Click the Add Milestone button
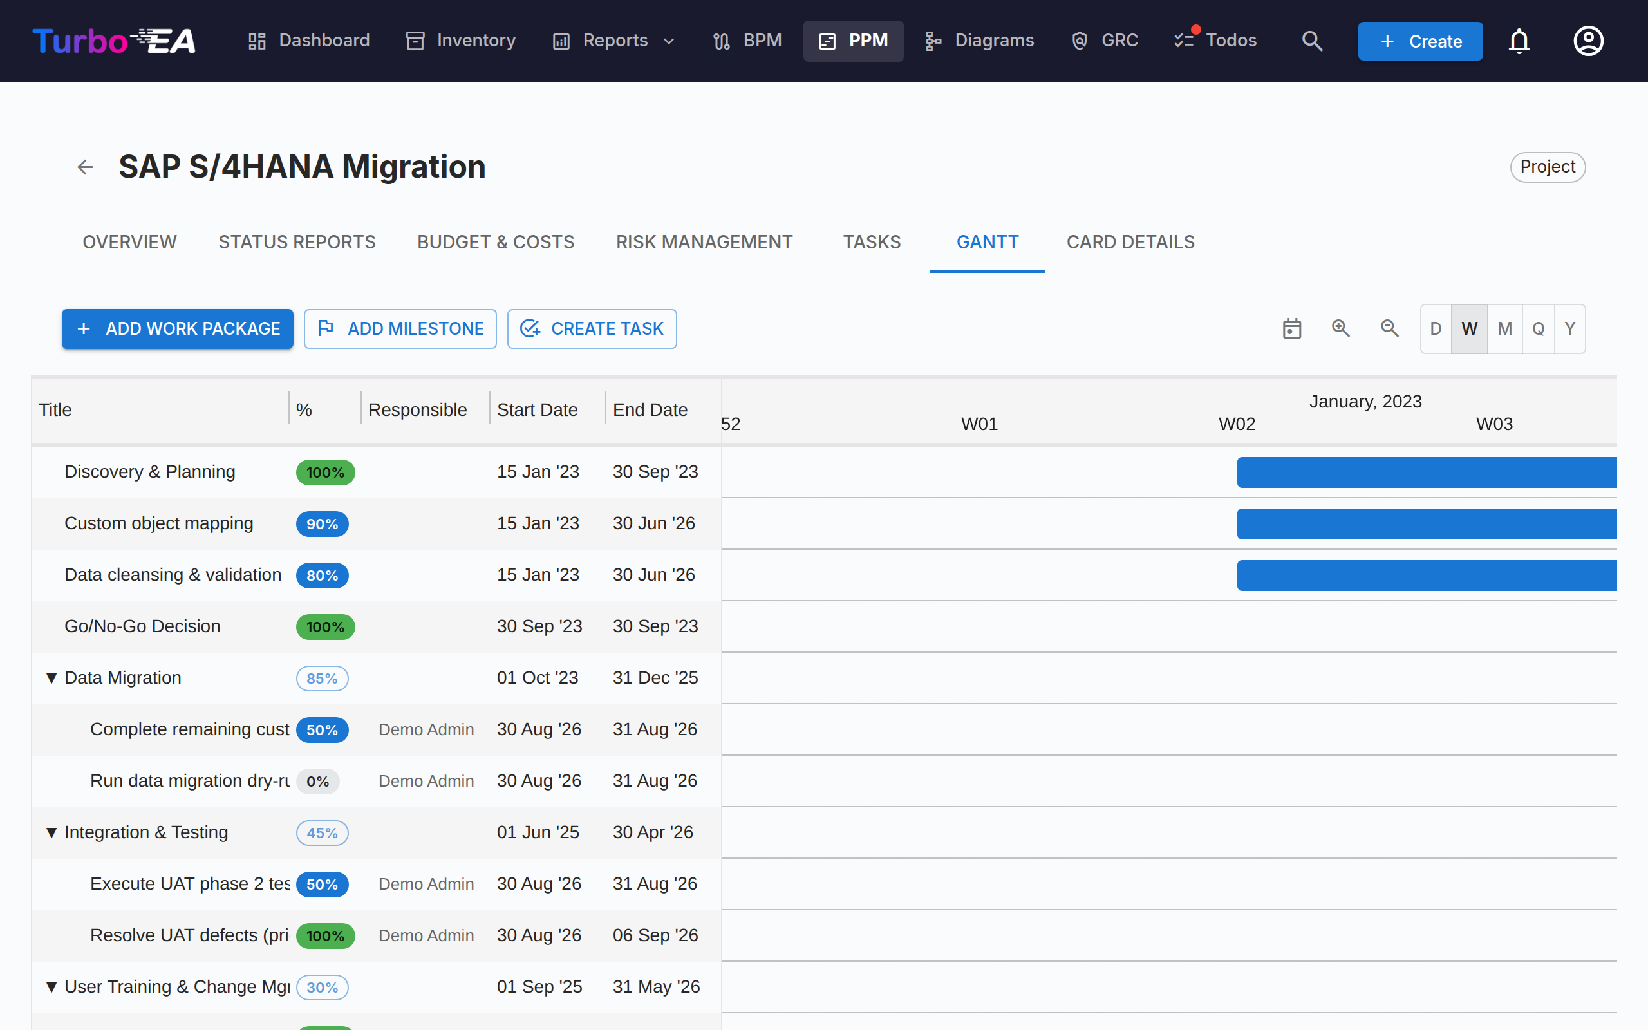 click(x=400, y=329)
